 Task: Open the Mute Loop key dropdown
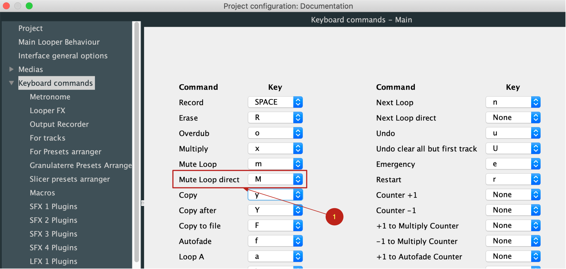click(x=275, y=164)
